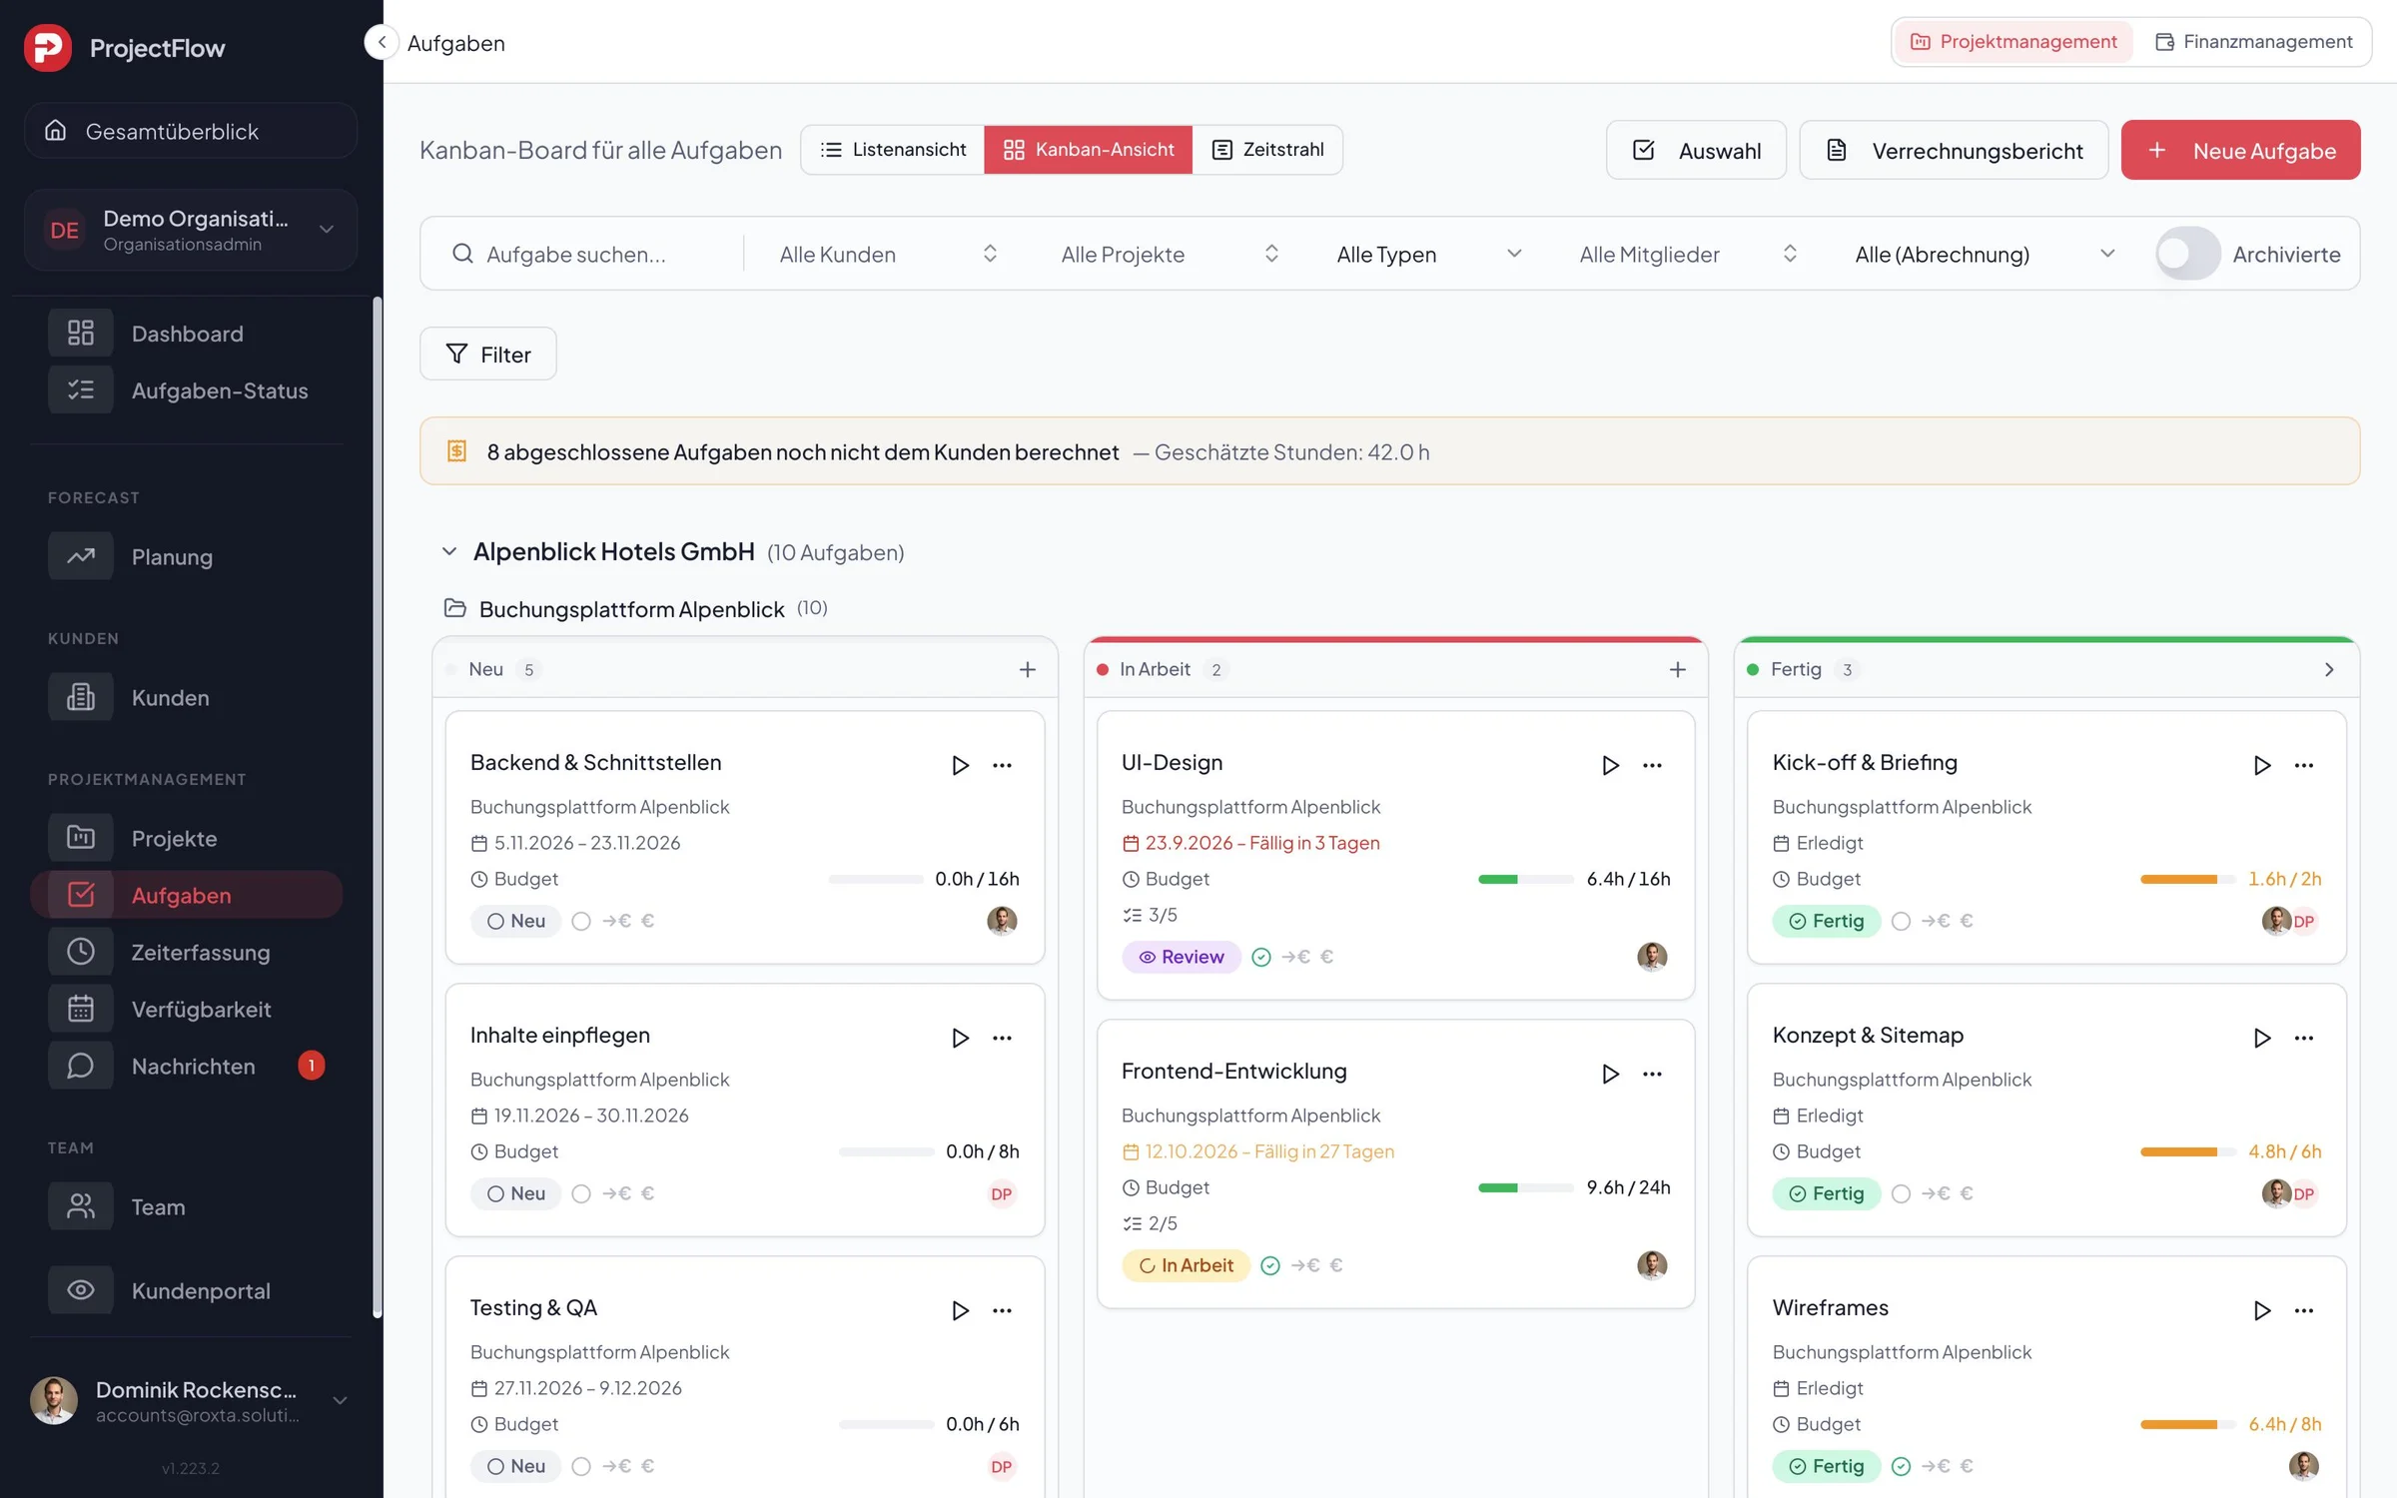Click the Neue Aufgabe button
Screen dimensions: 2397x1498
point(2240,150)
